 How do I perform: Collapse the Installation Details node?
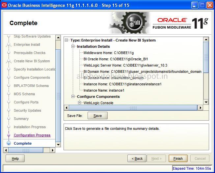click(73, 46)
